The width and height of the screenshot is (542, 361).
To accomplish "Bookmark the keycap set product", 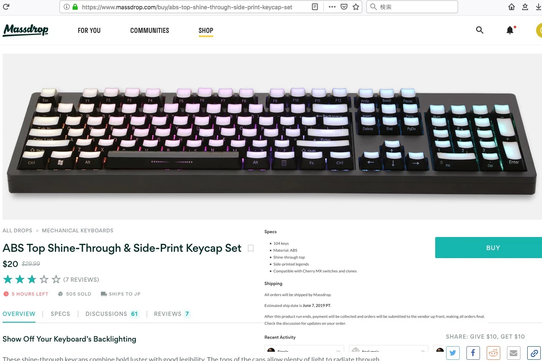I will (251, 248).
